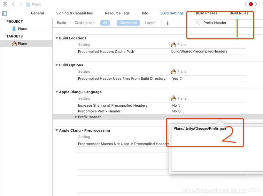The image size is (263, 196).
Task: Select the Build Settings tab
Action: point(172,13)
